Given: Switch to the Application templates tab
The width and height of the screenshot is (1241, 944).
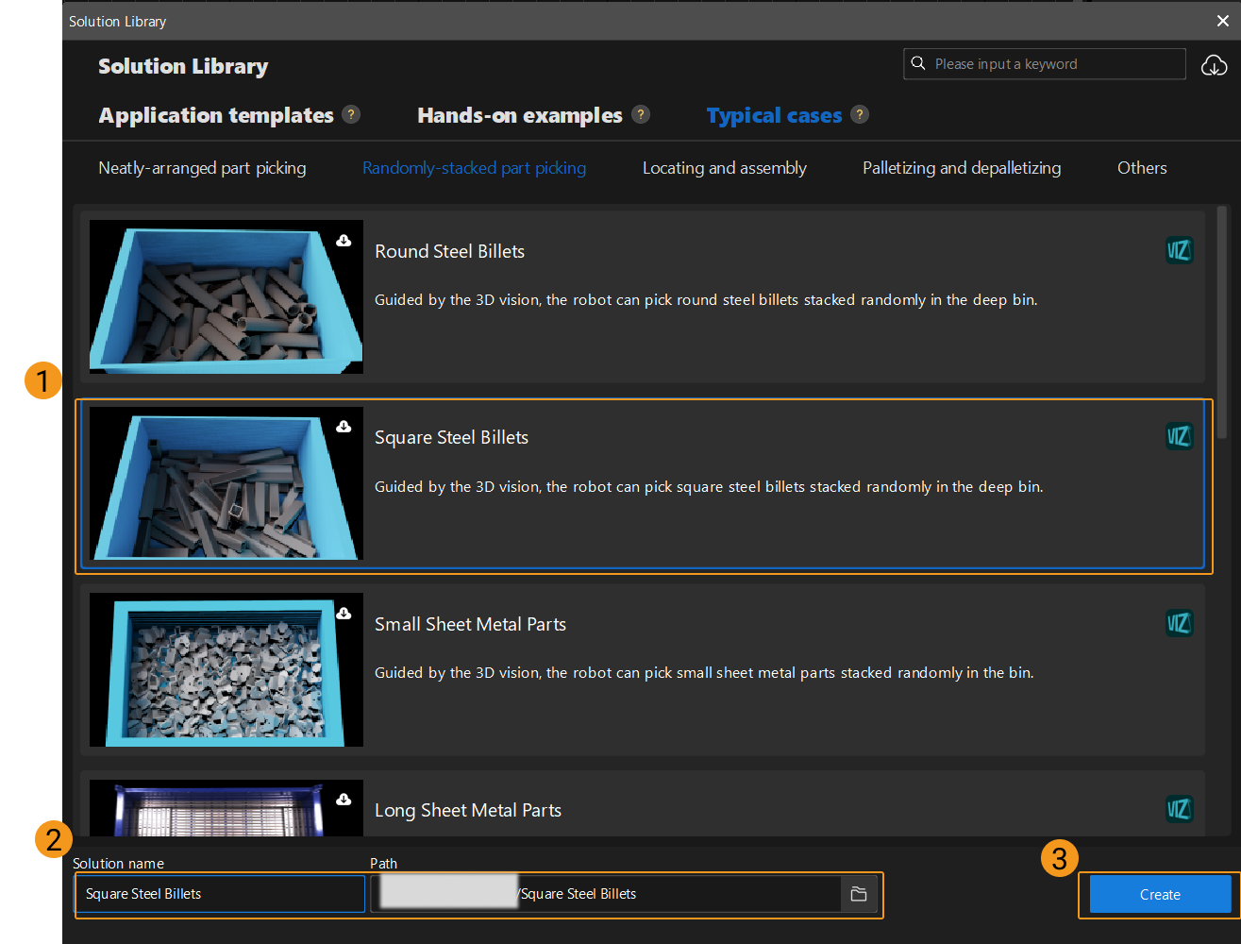Looking at the screenshot, I should click(215, 114).
